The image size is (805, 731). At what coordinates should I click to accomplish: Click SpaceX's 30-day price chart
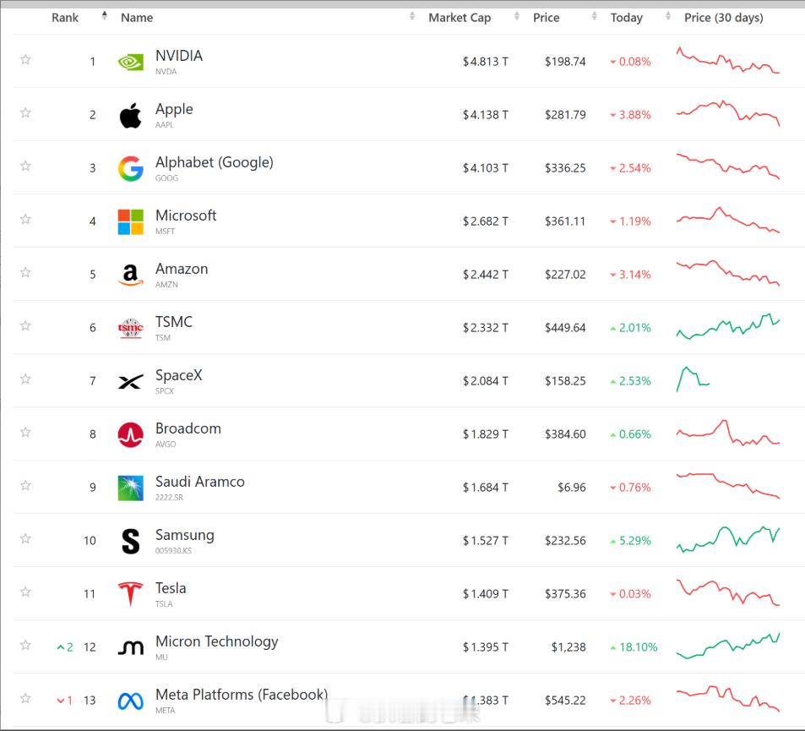pyautogui.click(x=693, y=379)
